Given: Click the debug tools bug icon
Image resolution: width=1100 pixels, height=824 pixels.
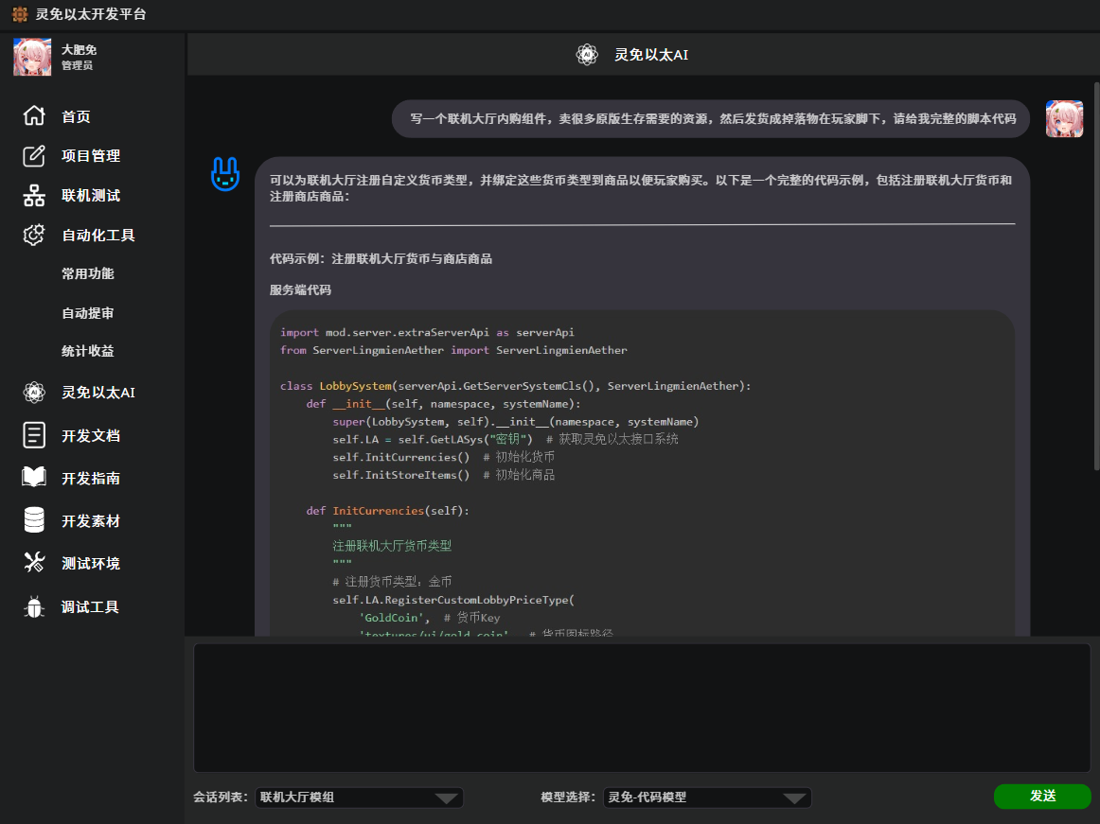Looking at the screenshot, I should 34,607.
